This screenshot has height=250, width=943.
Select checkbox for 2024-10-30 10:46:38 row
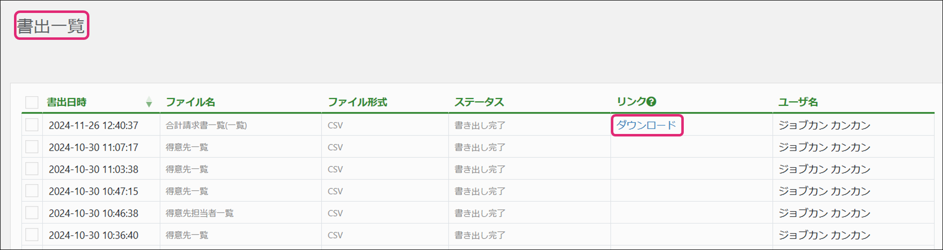pos(32,212)
